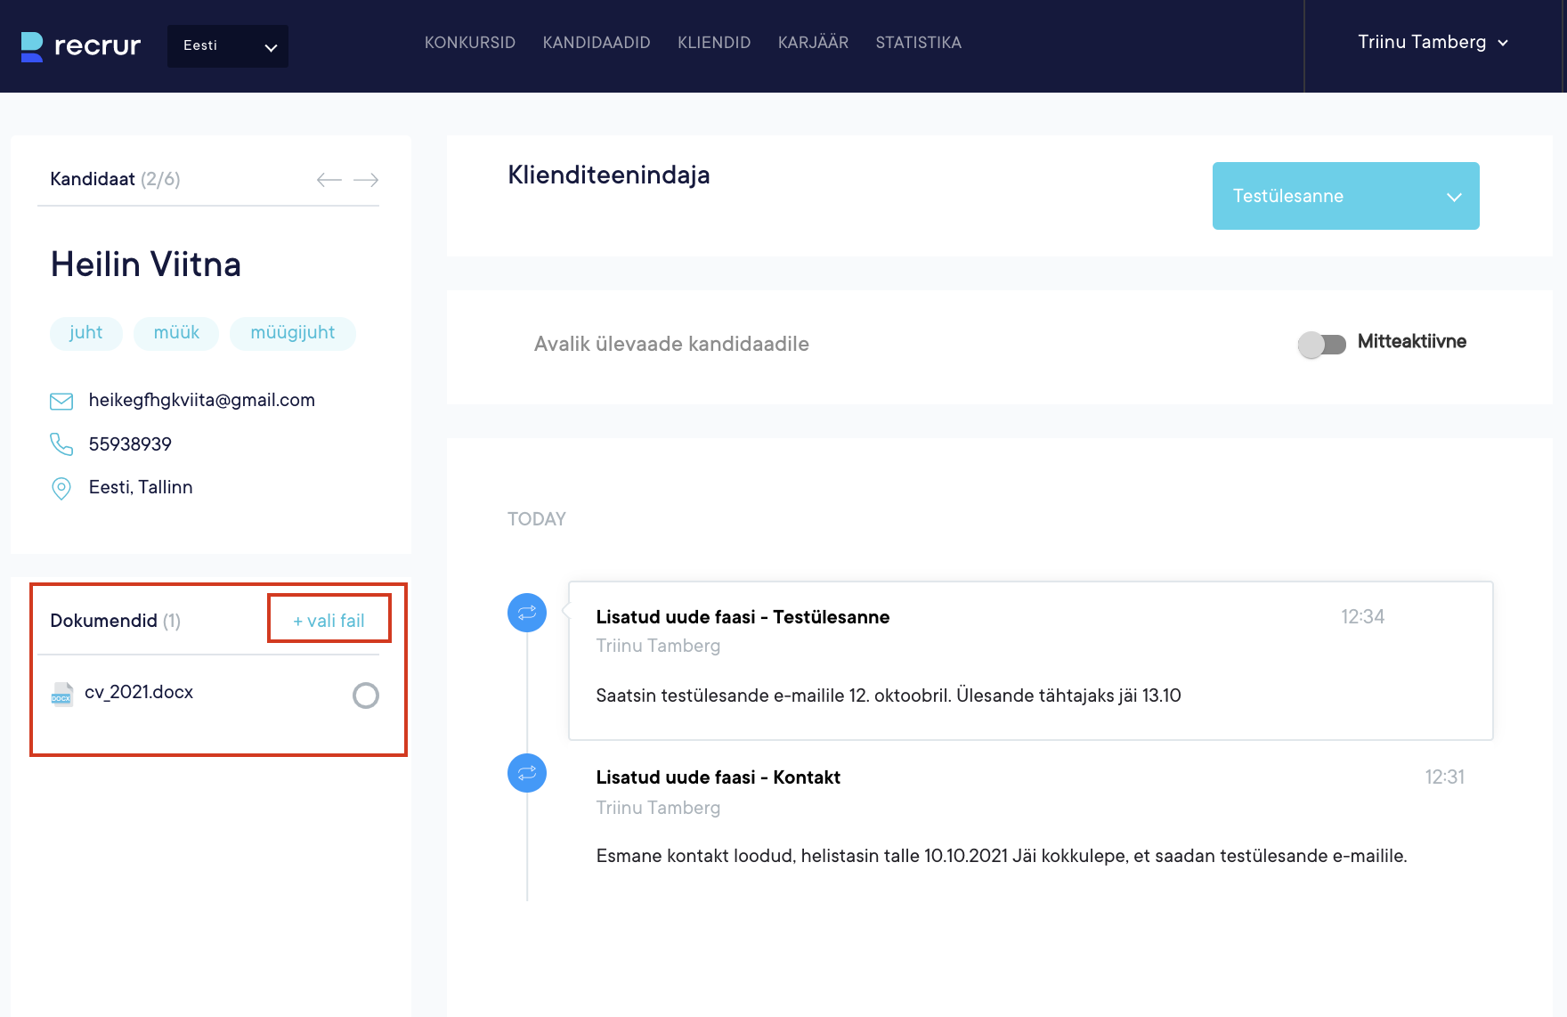Click the '+ vali fail' upload link
The image size is (1567, 1017).
pos(329,621)
